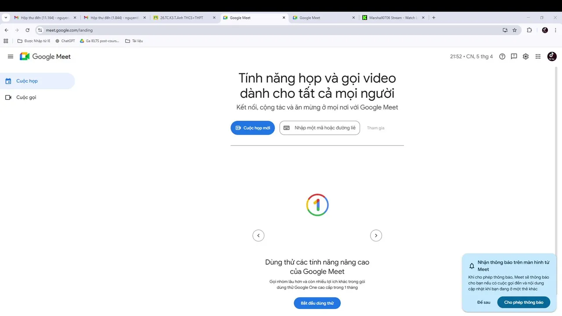This screenshot has height=316, width=562.
Task: Minimize the Chrome window
Action: coord(529,18)
